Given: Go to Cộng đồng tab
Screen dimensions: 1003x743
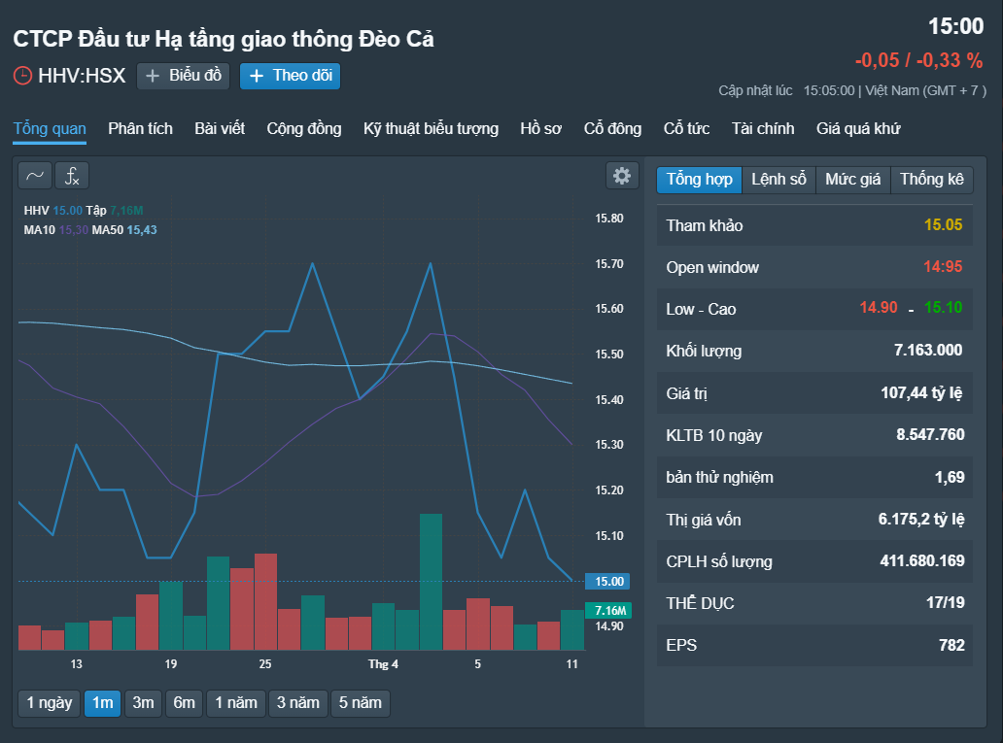Looking at the screenshot, I should [304, 128].
